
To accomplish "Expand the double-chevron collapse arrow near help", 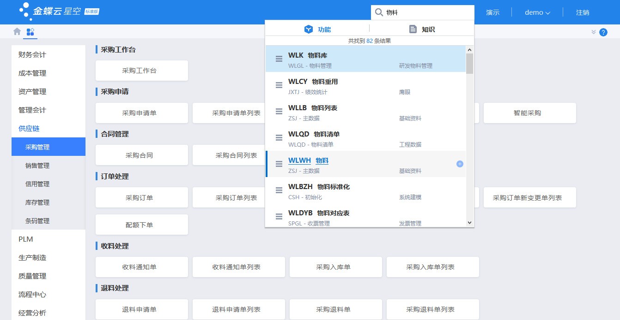I will tap(594, 32).
